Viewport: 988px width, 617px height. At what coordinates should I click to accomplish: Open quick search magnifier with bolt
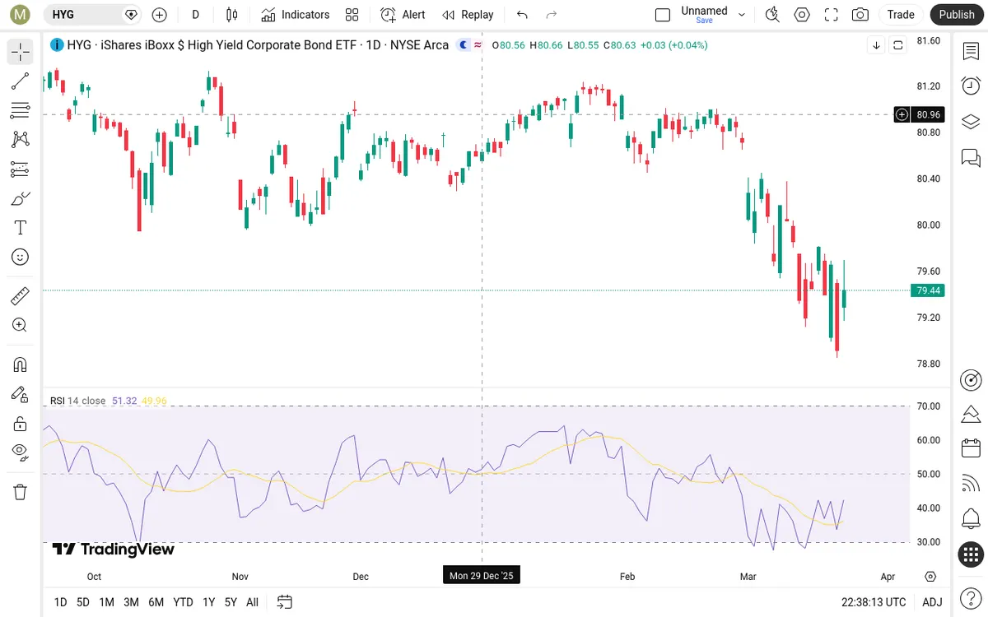pyautogui.click(x=772, y=14)
